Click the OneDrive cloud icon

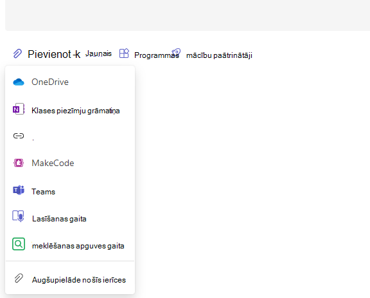point(19,82)
